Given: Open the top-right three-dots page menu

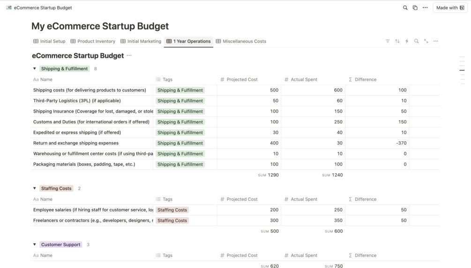Looking at the screenshot, I should pos(425,8).
